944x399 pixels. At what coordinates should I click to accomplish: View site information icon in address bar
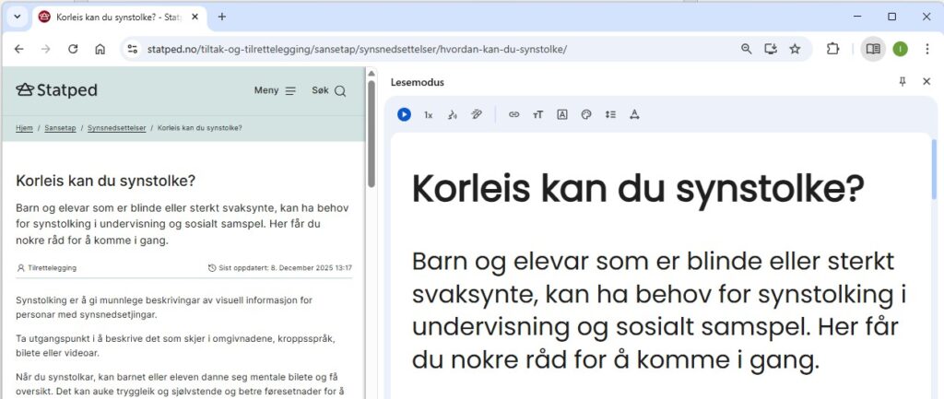pos(133,50)
